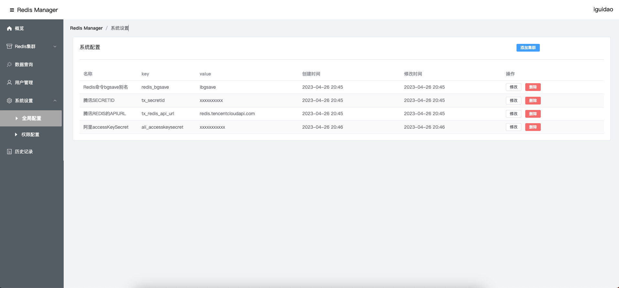Click the triangle beside 全局配置
The image size is (619, 288).
coord(17,118)
